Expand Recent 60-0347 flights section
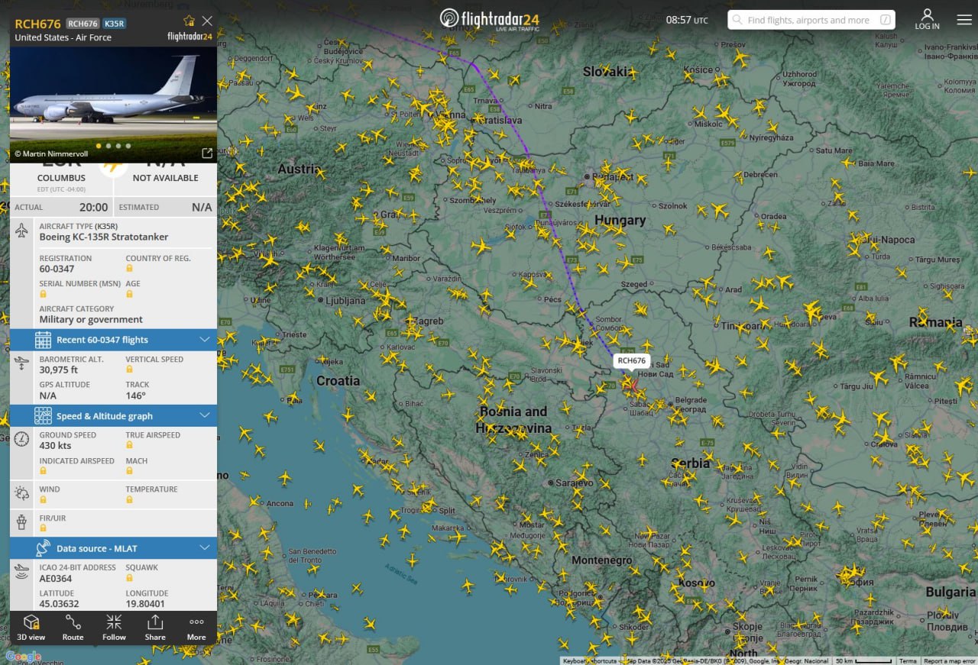 tap(113, 340)
